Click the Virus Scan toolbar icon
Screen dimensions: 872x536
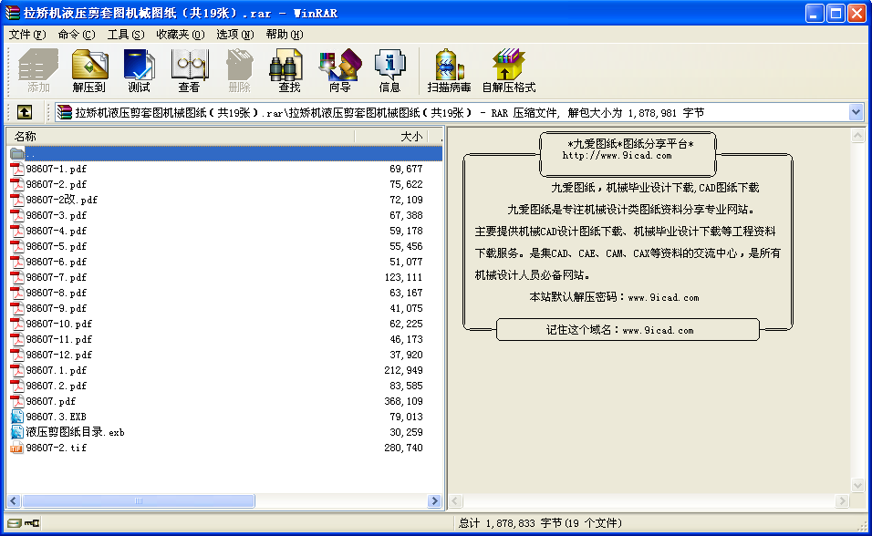pos(449,71)
